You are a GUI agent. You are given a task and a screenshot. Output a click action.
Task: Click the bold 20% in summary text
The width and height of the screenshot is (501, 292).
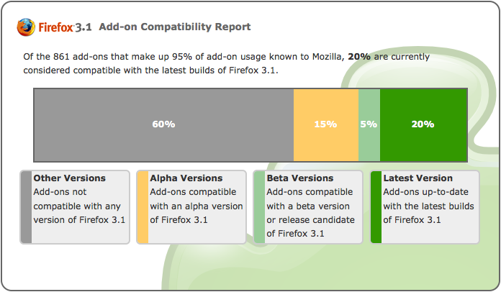(359, 57)
